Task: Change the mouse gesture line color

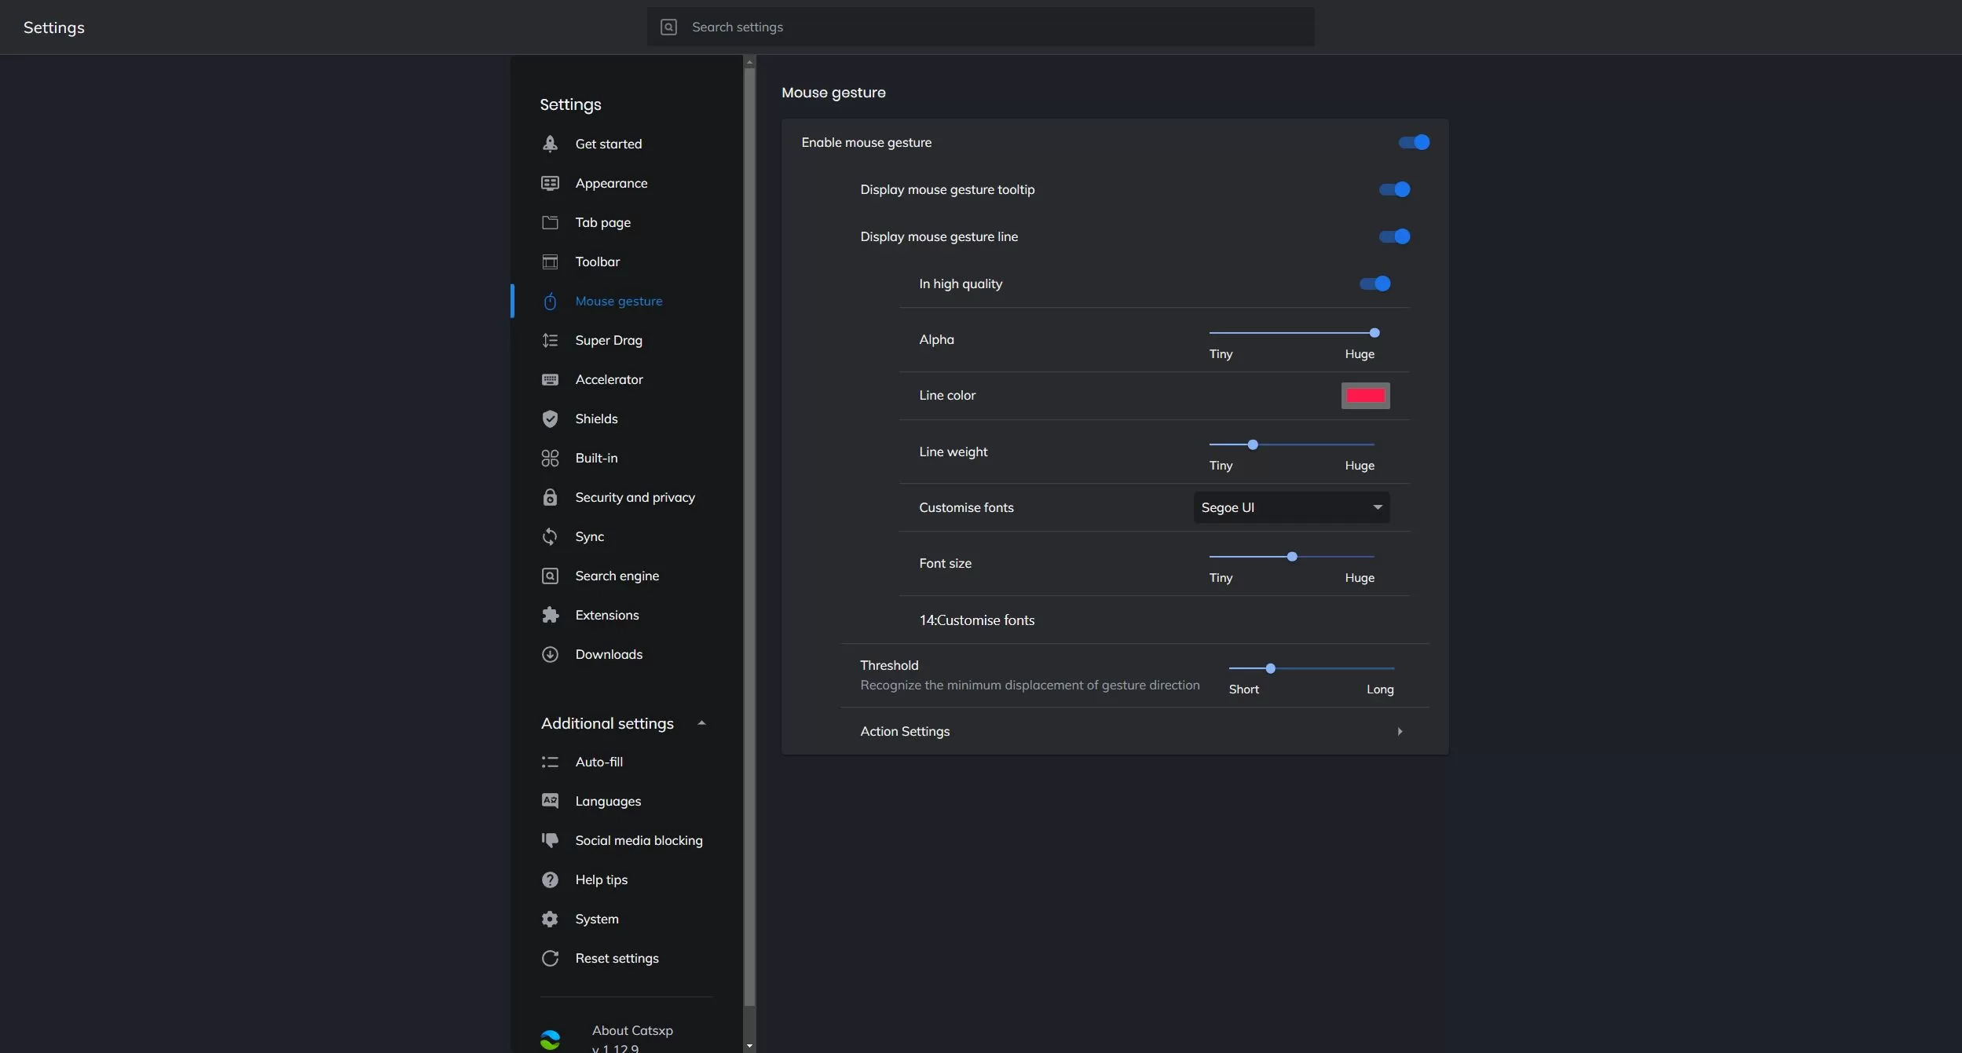Action: (1365, 395)
